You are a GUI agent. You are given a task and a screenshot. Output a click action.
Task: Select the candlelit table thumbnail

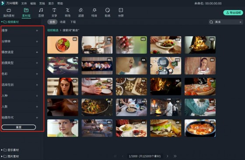click(97, 128)
